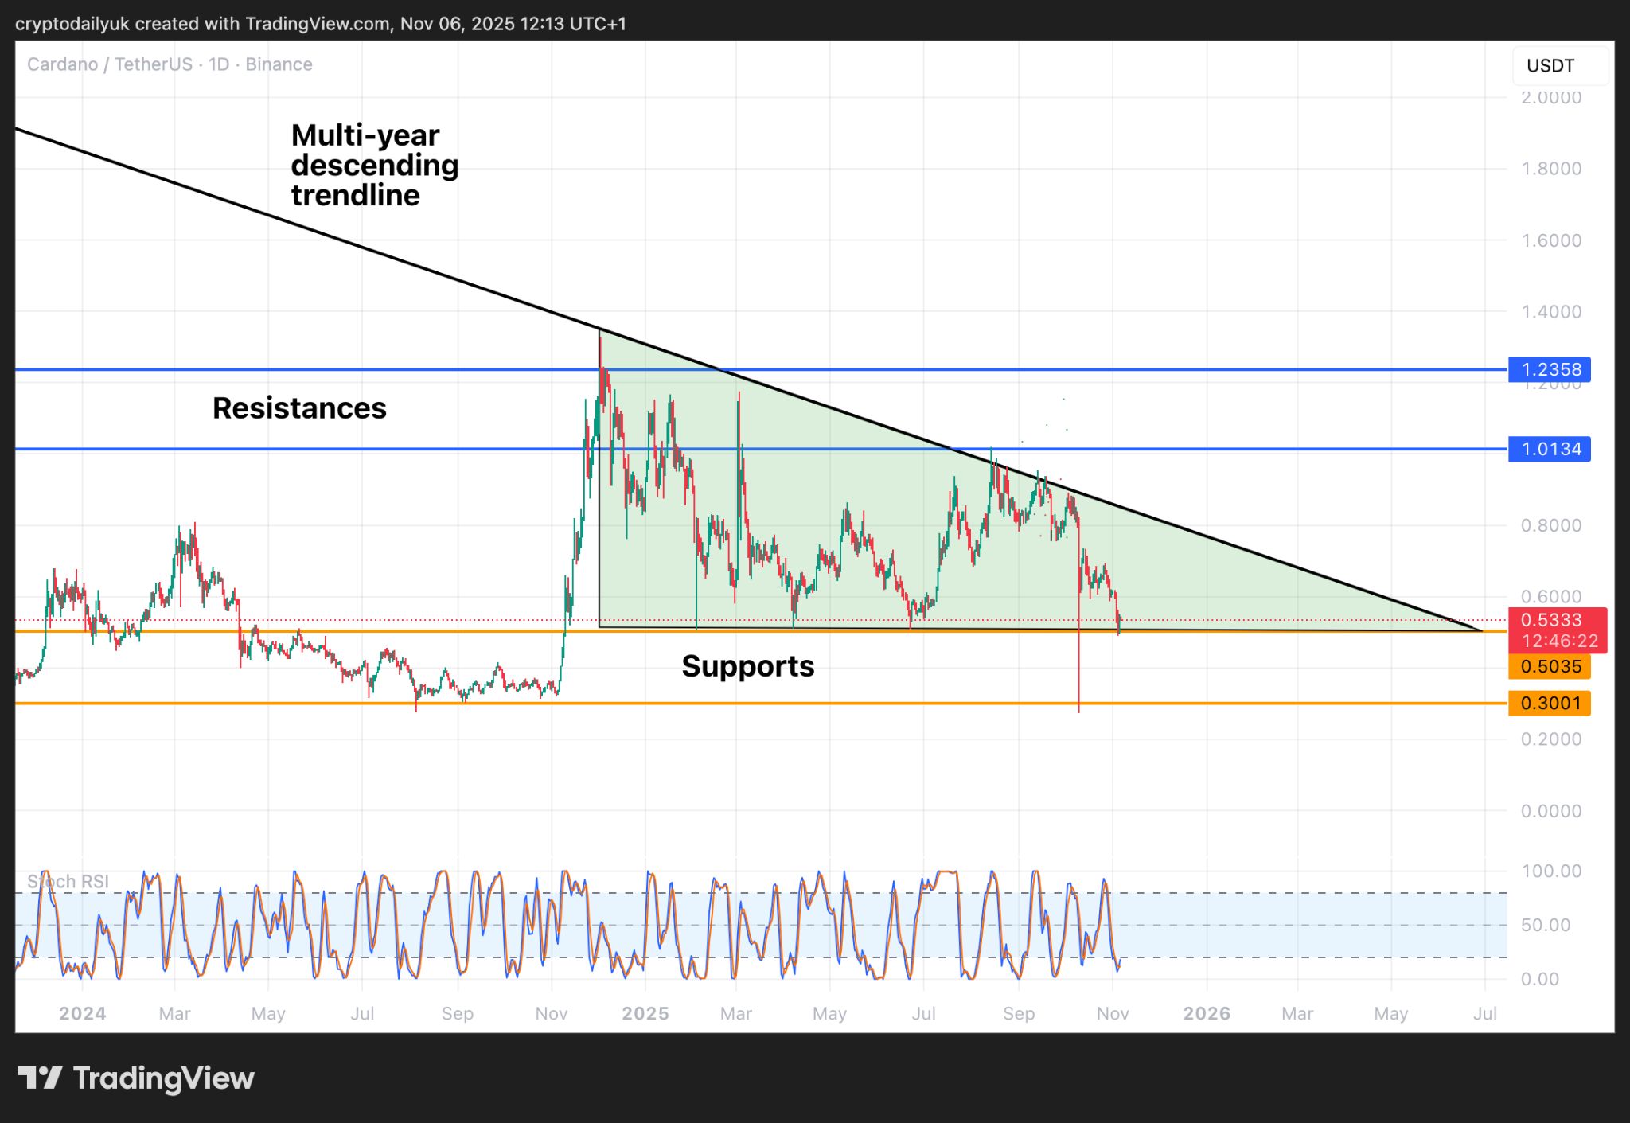Switch to the Nov label on the time axis
The image size is (1630, 1123).
pos(1112,1013)
